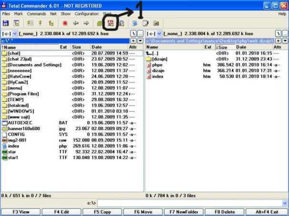
Task: Click the FTP new connection icon
Action: (121, 23)
